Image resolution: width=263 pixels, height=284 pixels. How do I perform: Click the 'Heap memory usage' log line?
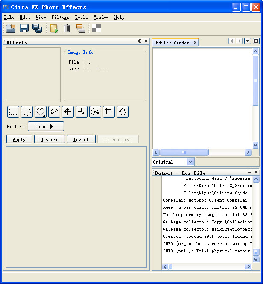click(x=207, y=207)
